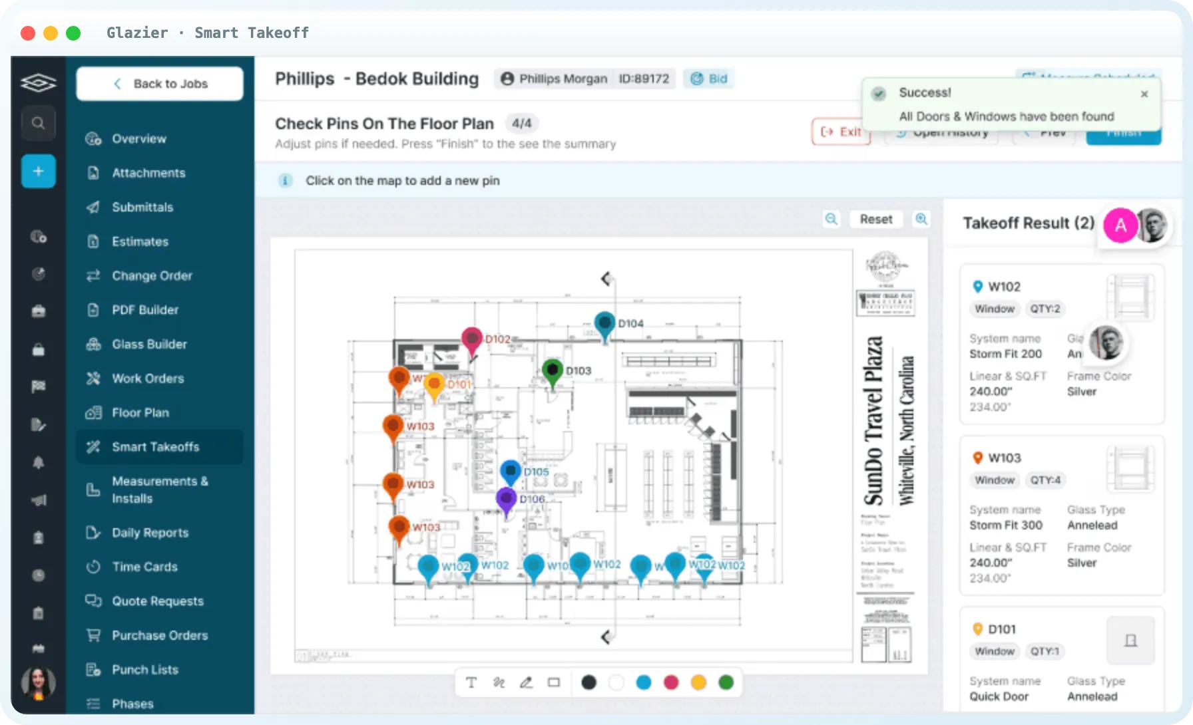The height and width of the screenshot is (725, 1193).
Task: Click the QTY:2 tag on W102
Action: point(1045,309)
